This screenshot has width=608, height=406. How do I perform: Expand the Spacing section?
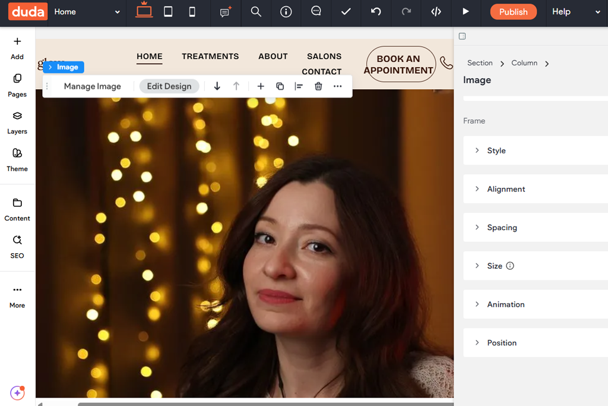(502, 228)
